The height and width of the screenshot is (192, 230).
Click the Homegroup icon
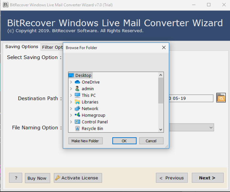77,115
